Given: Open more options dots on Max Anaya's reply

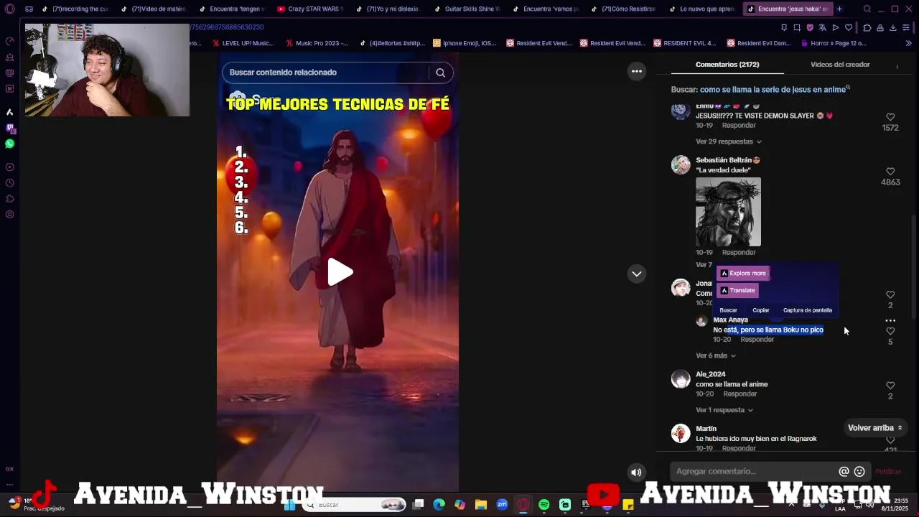Looking at the screenshot, I should tap(890, 321).
